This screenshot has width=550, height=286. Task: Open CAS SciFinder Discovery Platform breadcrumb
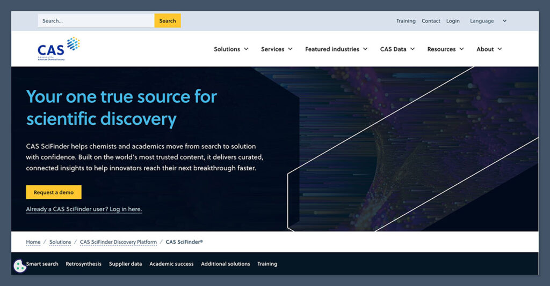[118, 242]
